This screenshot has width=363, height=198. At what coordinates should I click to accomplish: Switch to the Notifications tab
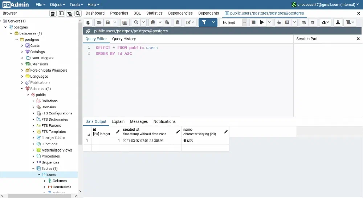[164, 122]
